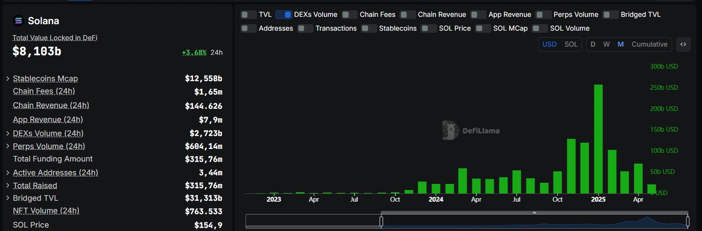
Task: Expand the DEXs Volume (24h) row
Action: coord(8,133)
